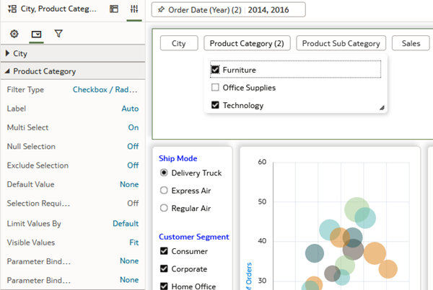Viewport: 433px width, 290px height.
Task: Click the pin icon on Order Date filter
Action: (160, 10)
